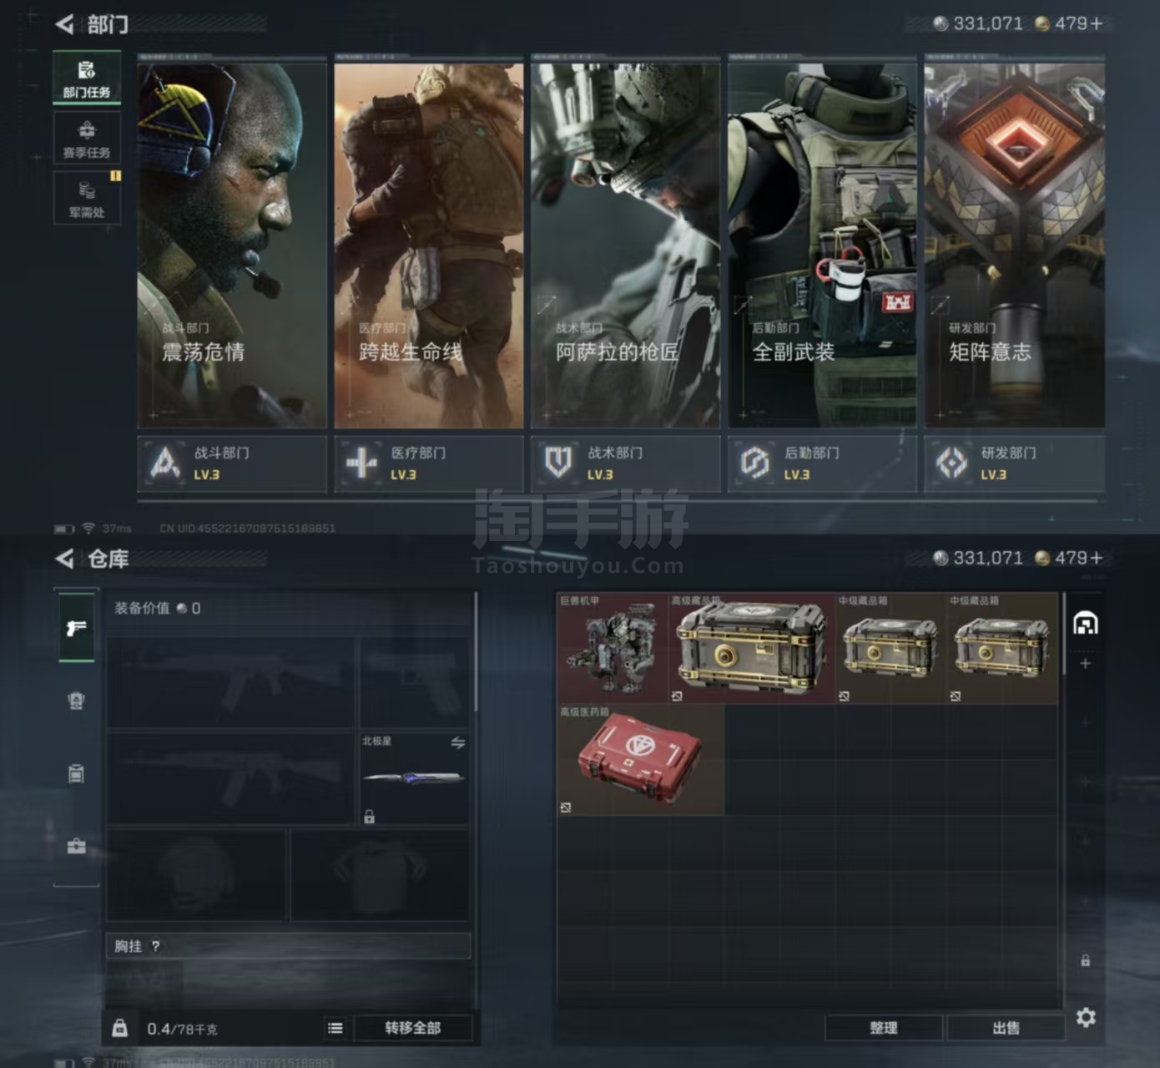Click the lock icon on the 北极星 knife
The width and height of the screenshot is (1160, 1068).
pos(369,816)
